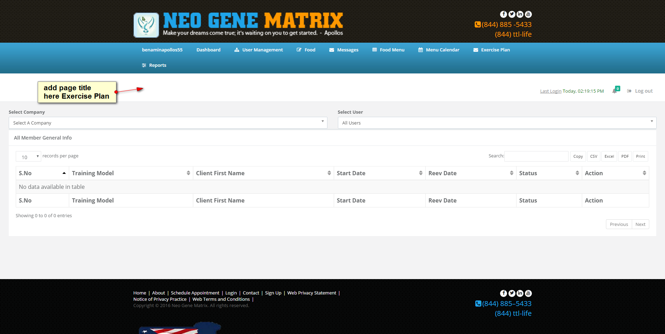This screenshot has height=334, width=665.
Task: Open the footer Sign Up link
Action: (273, 293)
